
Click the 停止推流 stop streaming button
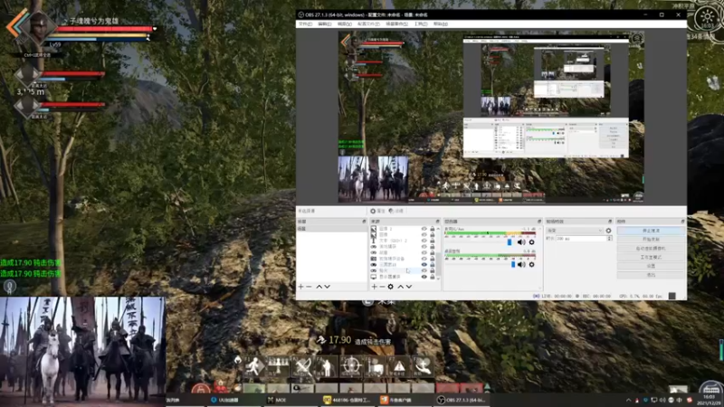click(651, 231)
